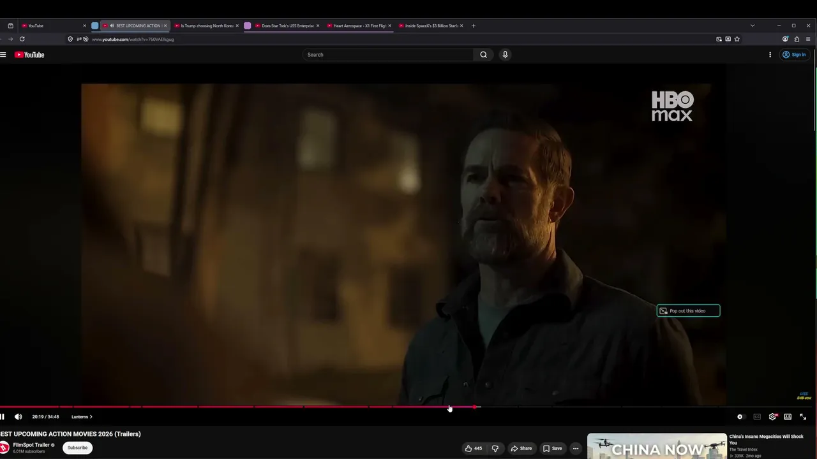Screen dimensions: 817x459
Task: Open the shield tracking protection icon
Action: [x=70, y=39]
